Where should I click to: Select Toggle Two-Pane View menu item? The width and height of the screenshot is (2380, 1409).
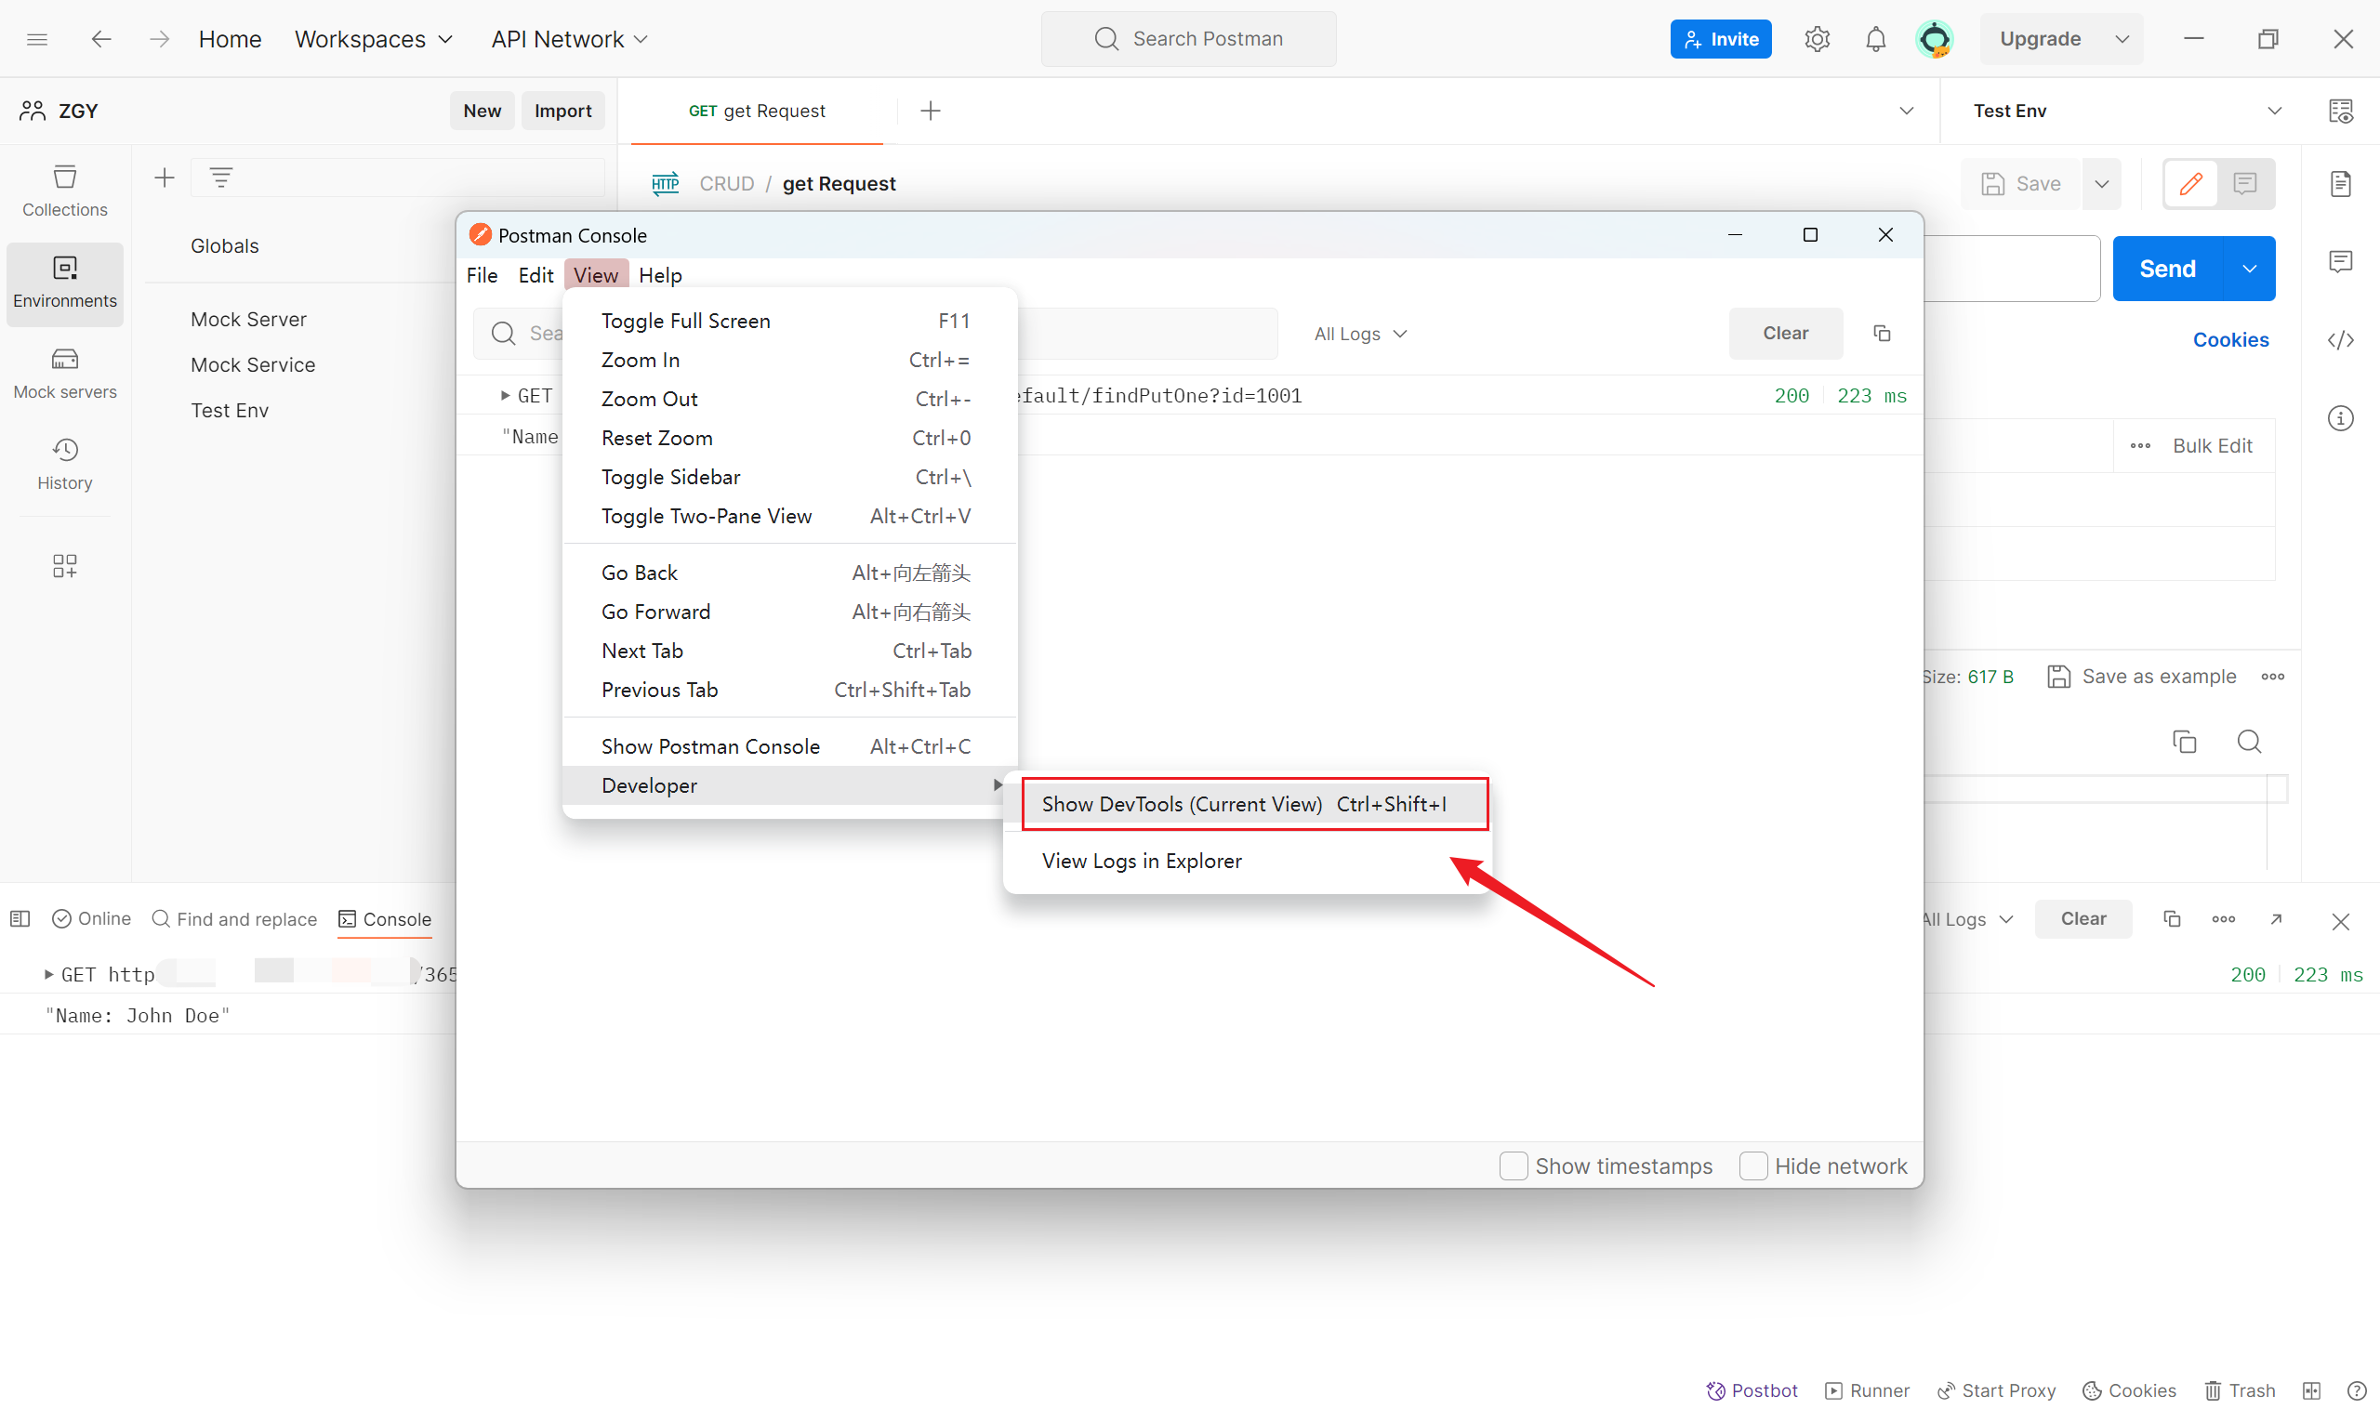pyautogui.click(x=789, y=516)
